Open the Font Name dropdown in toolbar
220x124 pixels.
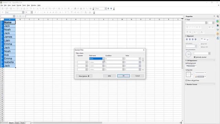pyautogui.click(x=23, y=12)
